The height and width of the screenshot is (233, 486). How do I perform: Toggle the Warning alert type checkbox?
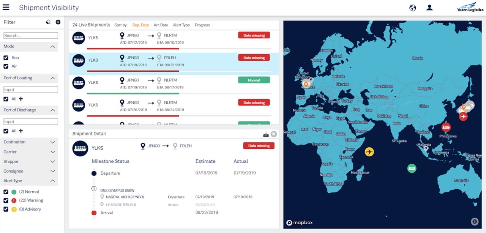point(6,200)
